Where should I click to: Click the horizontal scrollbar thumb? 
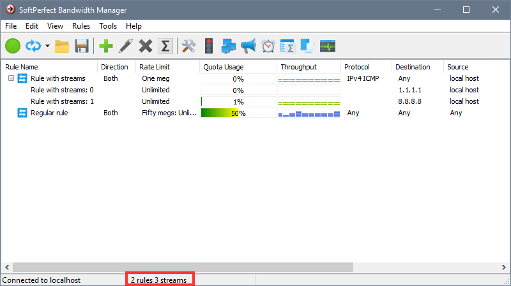click(183, 267)
